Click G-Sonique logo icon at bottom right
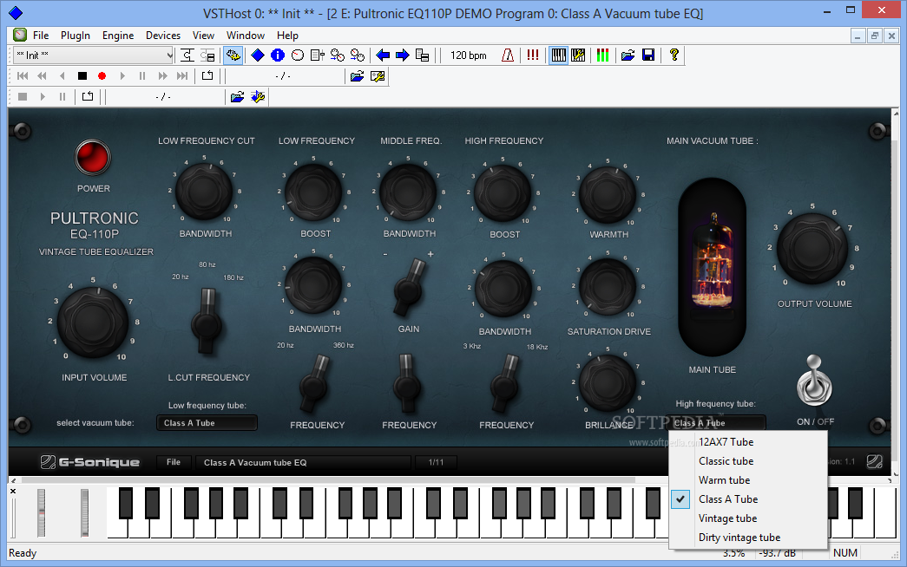 (875, 461)
